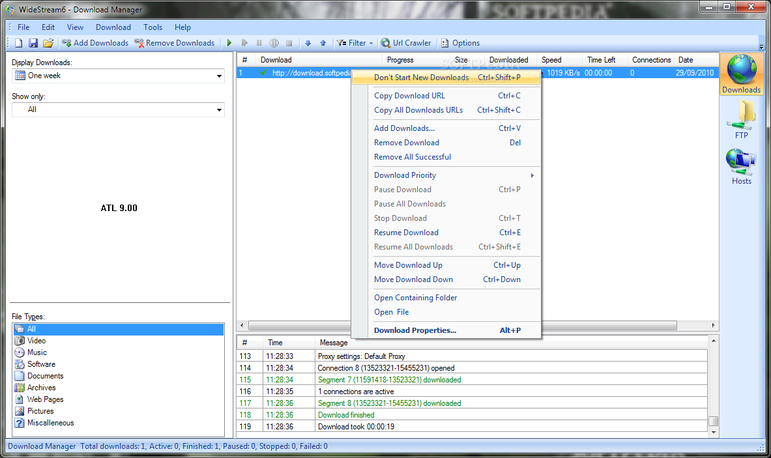Click date cell 29/09/2010

pos(694,73)
